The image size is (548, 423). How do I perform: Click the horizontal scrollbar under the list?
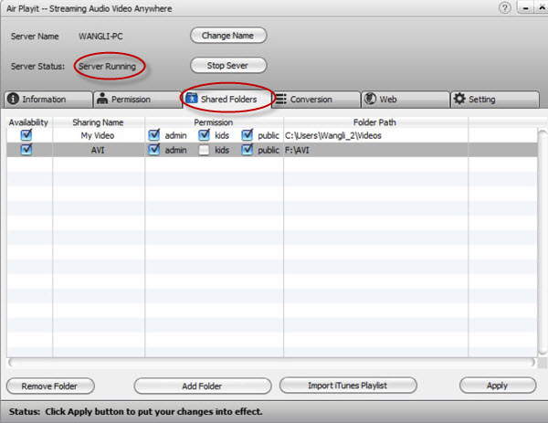tap(271, 363)
